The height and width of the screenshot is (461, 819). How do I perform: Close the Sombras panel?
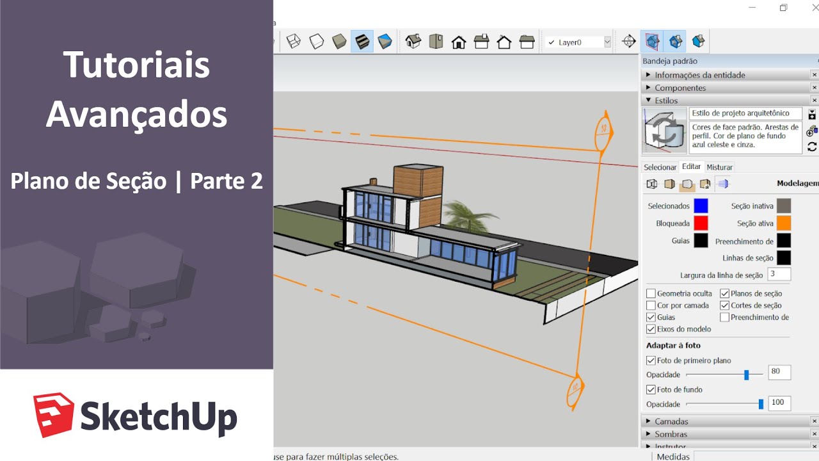point(815,434)
